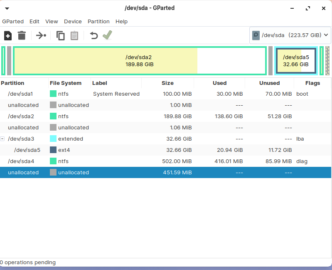Sort by the Unused column header
The height and width of the screenshot is (270, 332).
270,83
